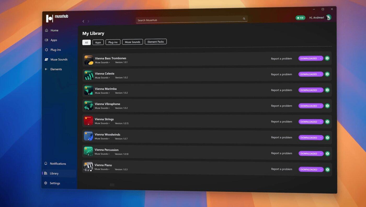Focus the Search MuseHub field

tap(192, 20)
